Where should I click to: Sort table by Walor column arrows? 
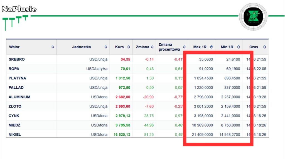(53, 47)
